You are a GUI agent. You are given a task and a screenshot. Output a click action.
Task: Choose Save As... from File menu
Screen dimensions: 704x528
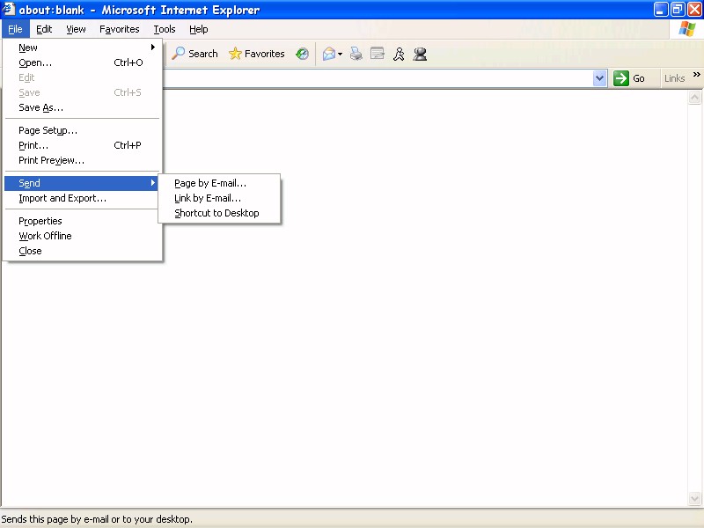(x=82, y=107)
